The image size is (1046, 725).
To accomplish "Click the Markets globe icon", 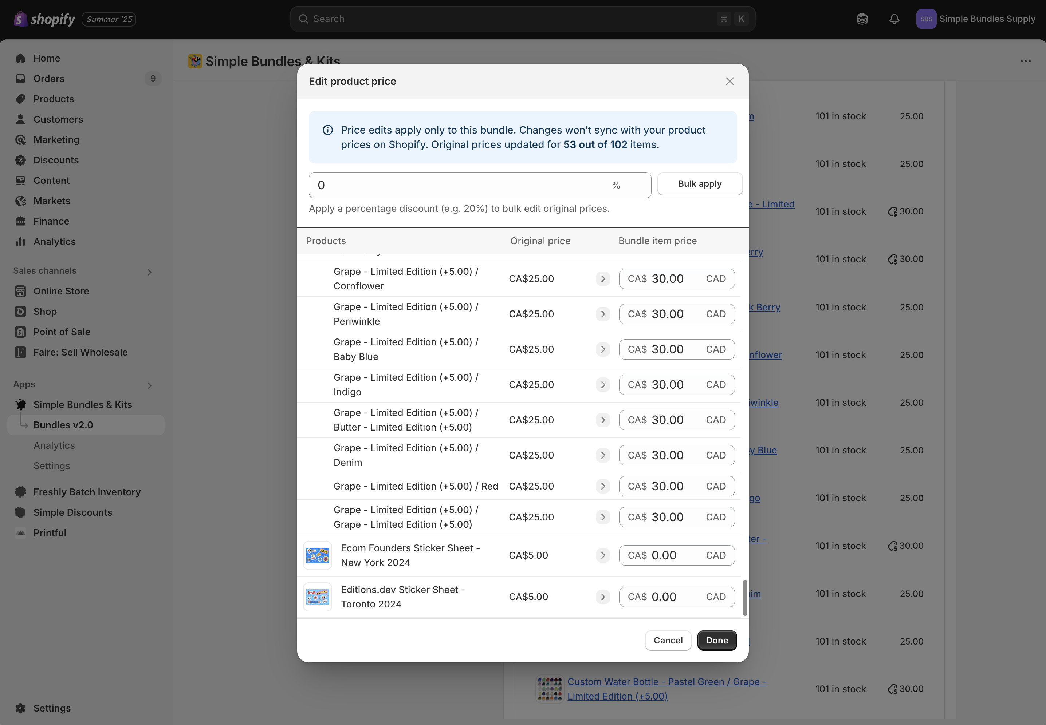I will coord(20,201).
